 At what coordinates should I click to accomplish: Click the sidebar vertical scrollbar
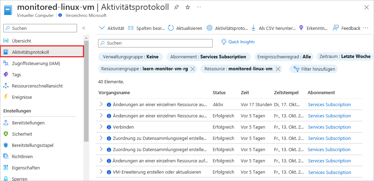(86, 92)
